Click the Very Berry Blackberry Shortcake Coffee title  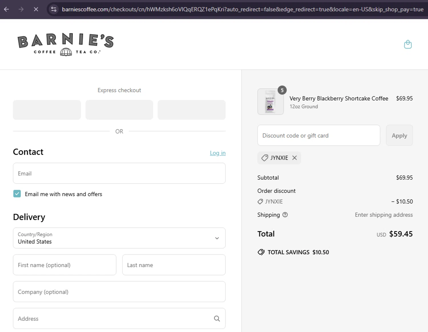(x=339, y=98)
